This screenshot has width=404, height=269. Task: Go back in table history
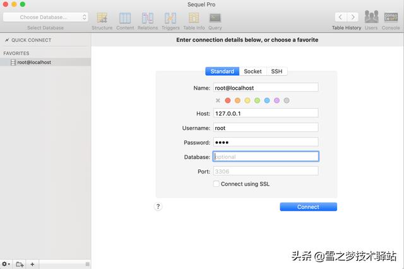[340, 17]
